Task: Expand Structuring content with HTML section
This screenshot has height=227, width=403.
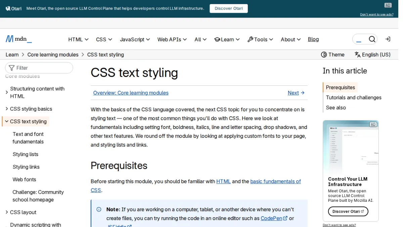Action: pyautogui.click(x=7, y=92)
